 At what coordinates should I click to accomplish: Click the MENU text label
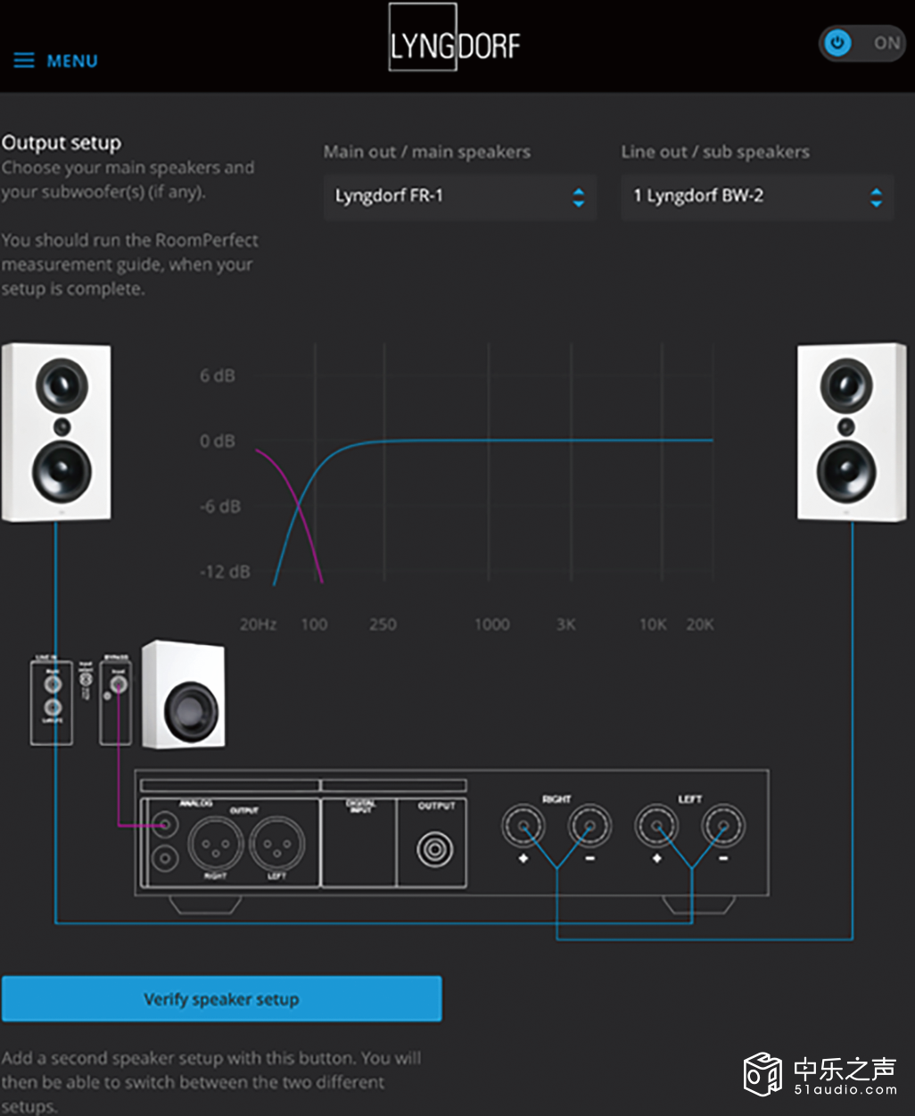(72, 62)
